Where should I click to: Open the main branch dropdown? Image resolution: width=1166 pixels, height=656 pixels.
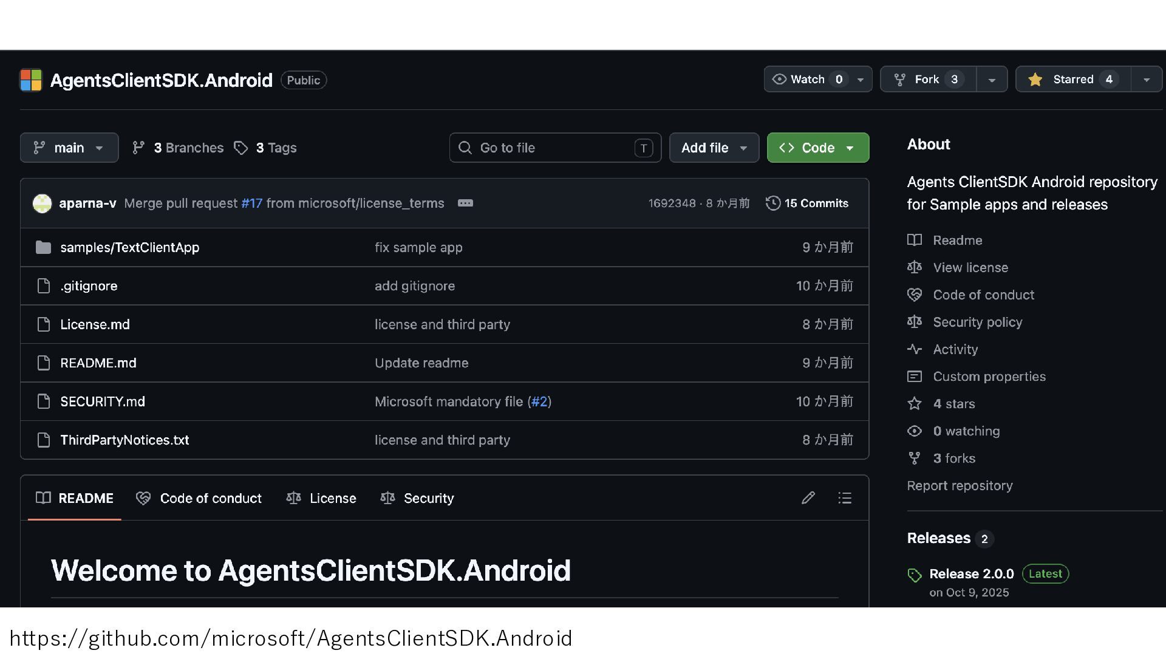coord(69,148)
